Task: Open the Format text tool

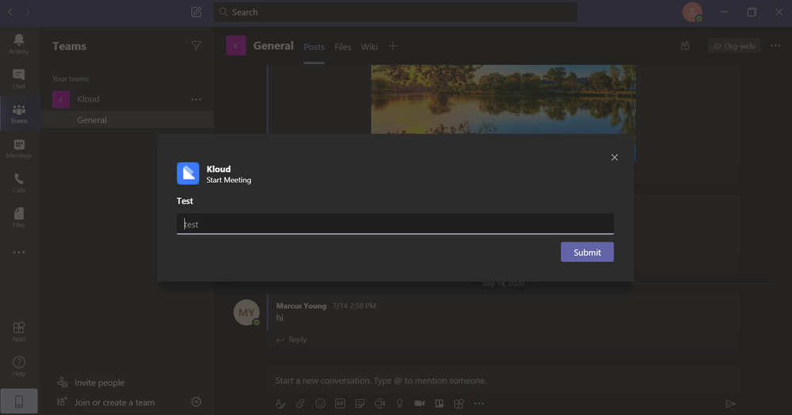Action: pos(281,403)
